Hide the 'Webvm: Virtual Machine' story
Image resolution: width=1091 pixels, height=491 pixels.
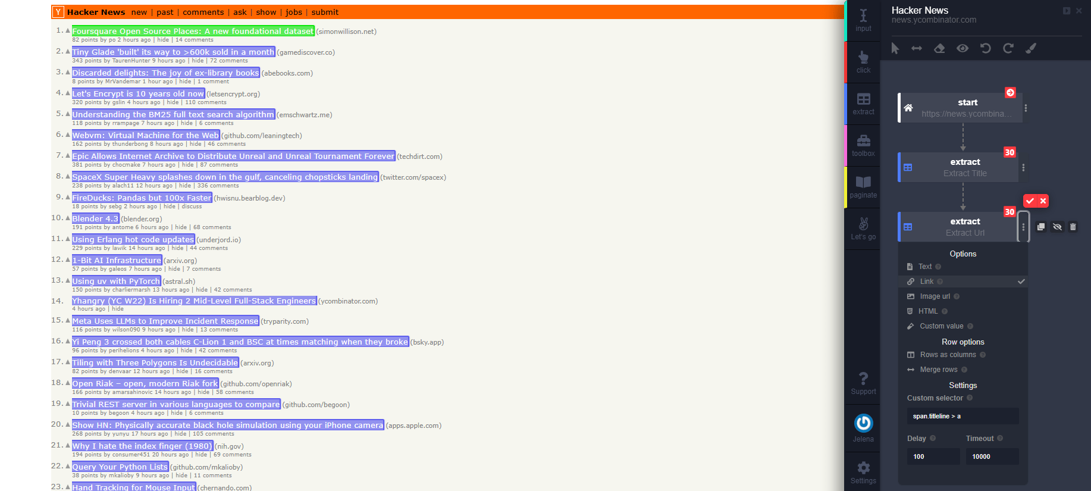pos(195,144)
